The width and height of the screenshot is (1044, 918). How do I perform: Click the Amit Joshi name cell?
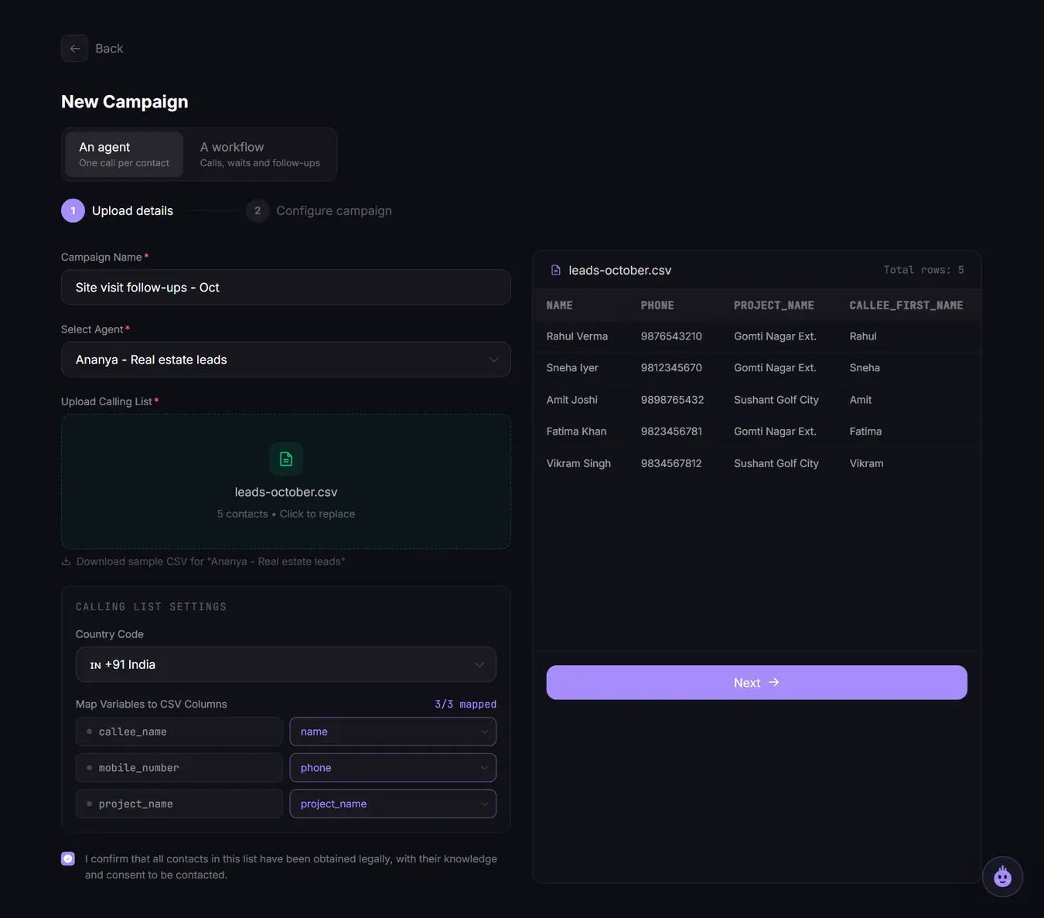pyautogui.click(x=571, y=400)
